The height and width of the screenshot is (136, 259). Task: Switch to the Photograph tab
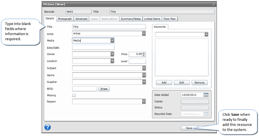click(x=65, y=19)
